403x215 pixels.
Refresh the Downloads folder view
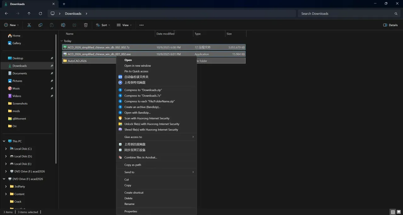[40, 14]
